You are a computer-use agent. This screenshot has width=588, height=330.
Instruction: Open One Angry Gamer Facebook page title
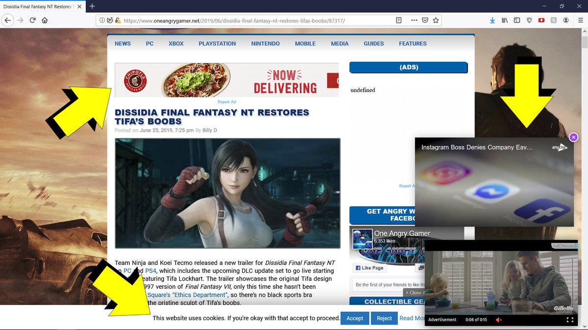pyautogui.click(x=402, y=233)
